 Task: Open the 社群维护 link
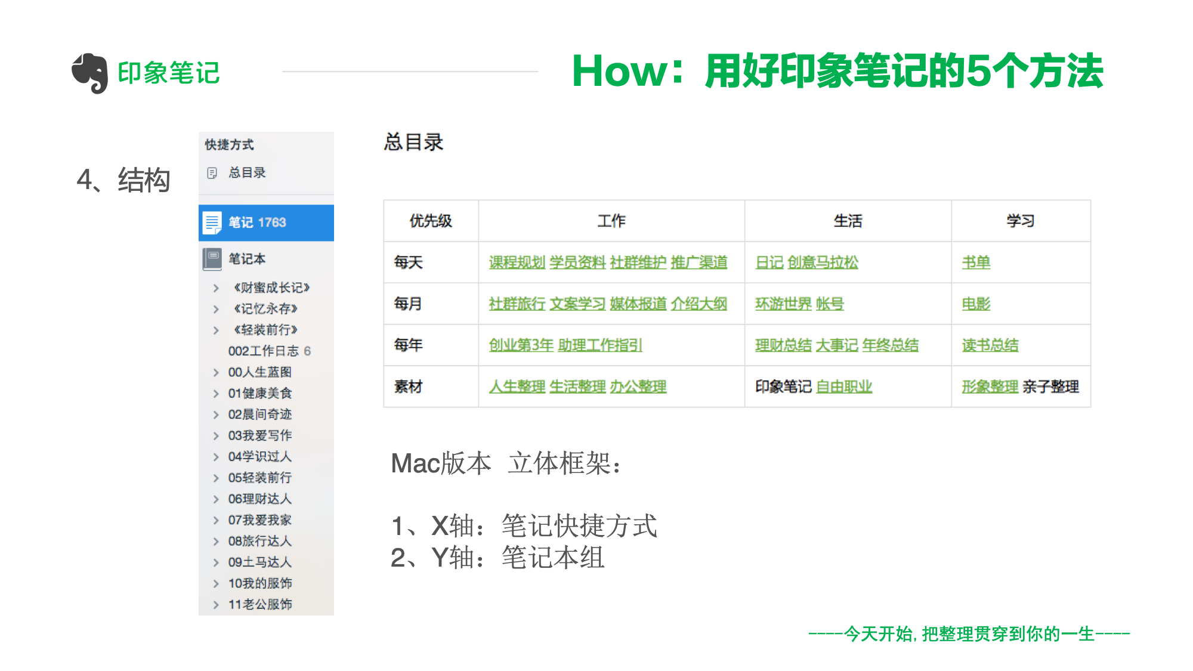(x=638, y=262)
